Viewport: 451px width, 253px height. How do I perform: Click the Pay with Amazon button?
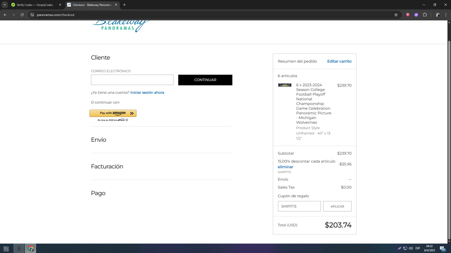click(113, 113)
